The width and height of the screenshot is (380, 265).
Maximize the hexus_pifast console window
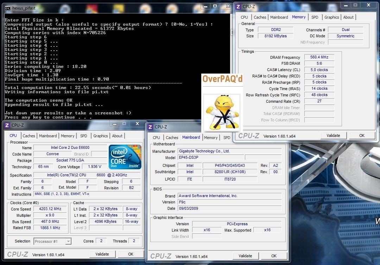click(x=215, y=6)
